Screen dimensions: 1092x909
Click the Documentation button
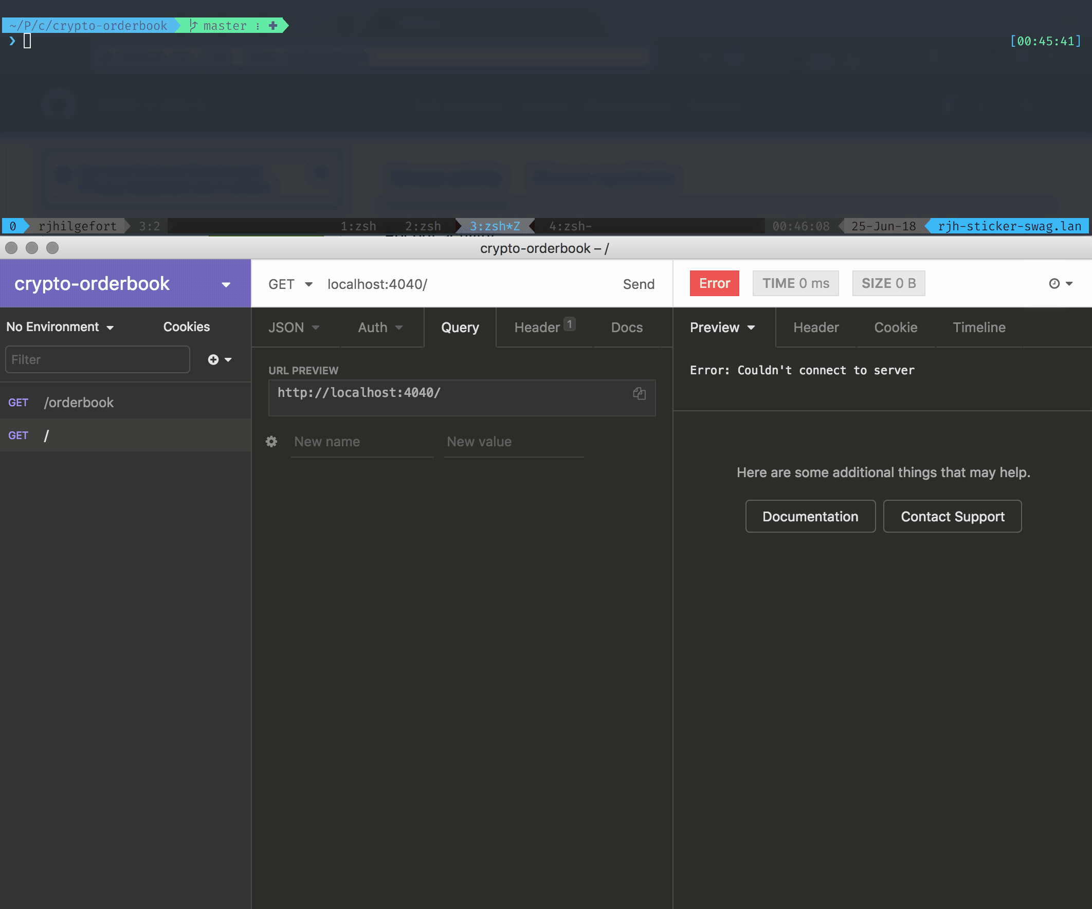[x=810, y=516]
